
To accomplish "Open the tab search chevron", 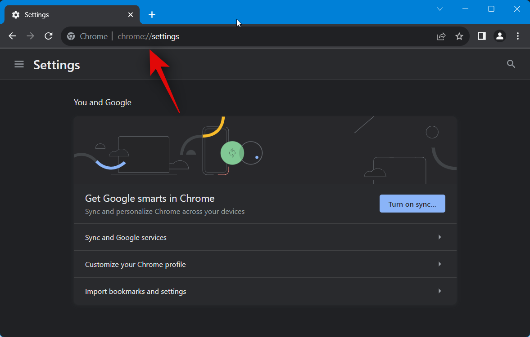I will coord(440,9).
